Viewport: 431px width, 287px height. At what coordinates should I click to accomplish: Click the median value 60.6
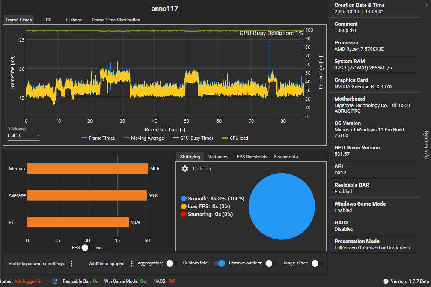coord(155,168)
